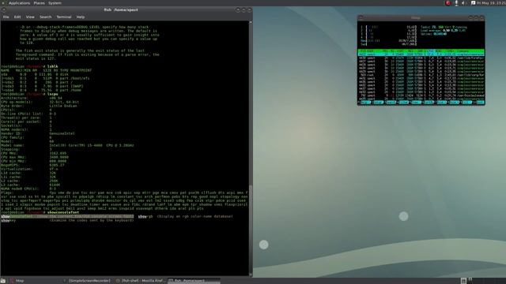Open the terminal Help menu
Screen dimensions: 506x284
[x=81, y=17]
